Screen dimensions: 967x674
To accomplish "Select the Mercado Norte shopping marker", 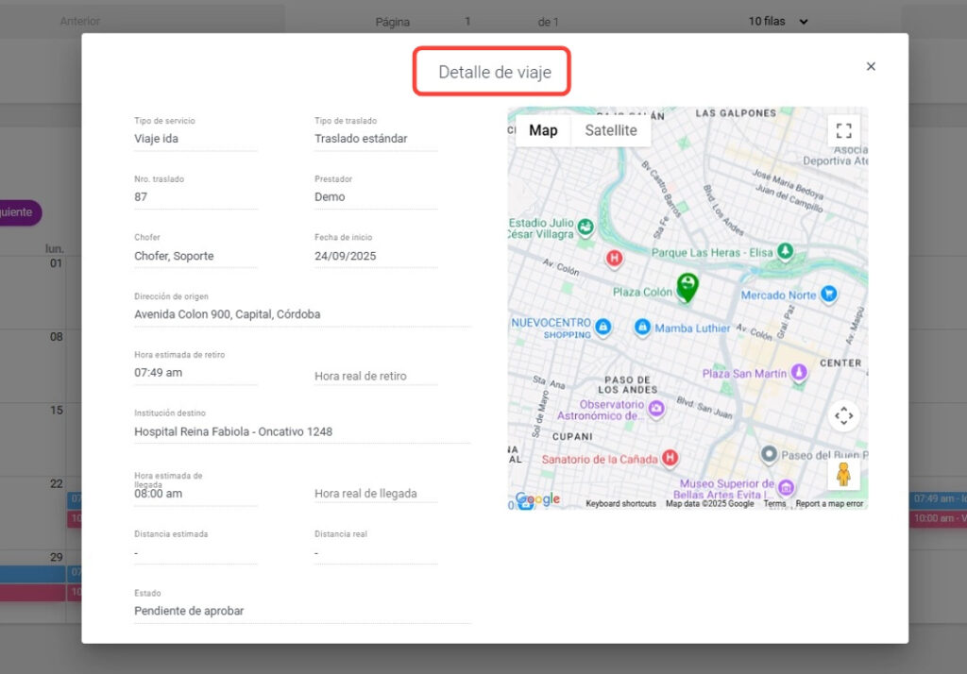I will click(x=829, y=295).
